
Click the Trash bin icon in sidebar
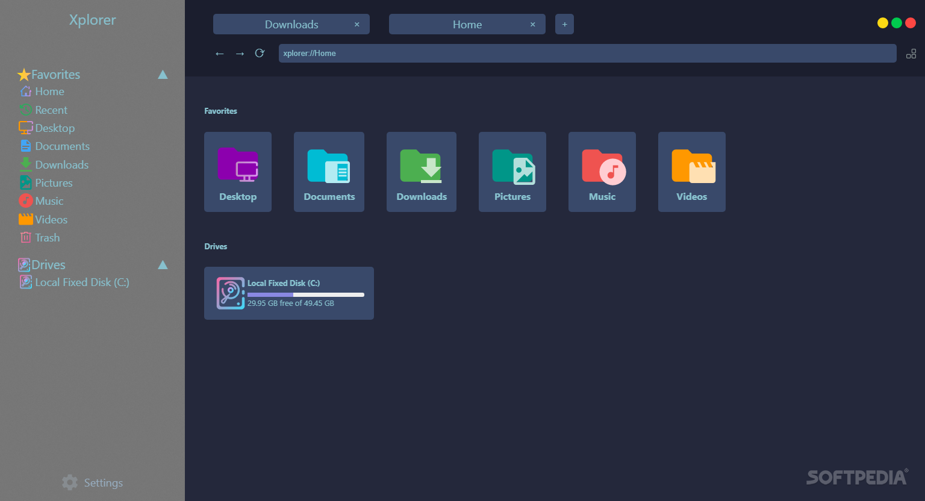coord(26,237)
